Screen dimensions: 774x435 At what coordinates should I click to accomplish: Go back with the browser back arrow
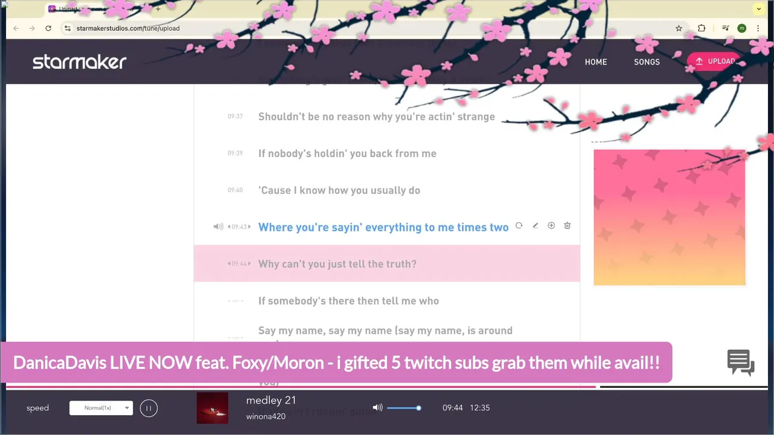point(16,28)
